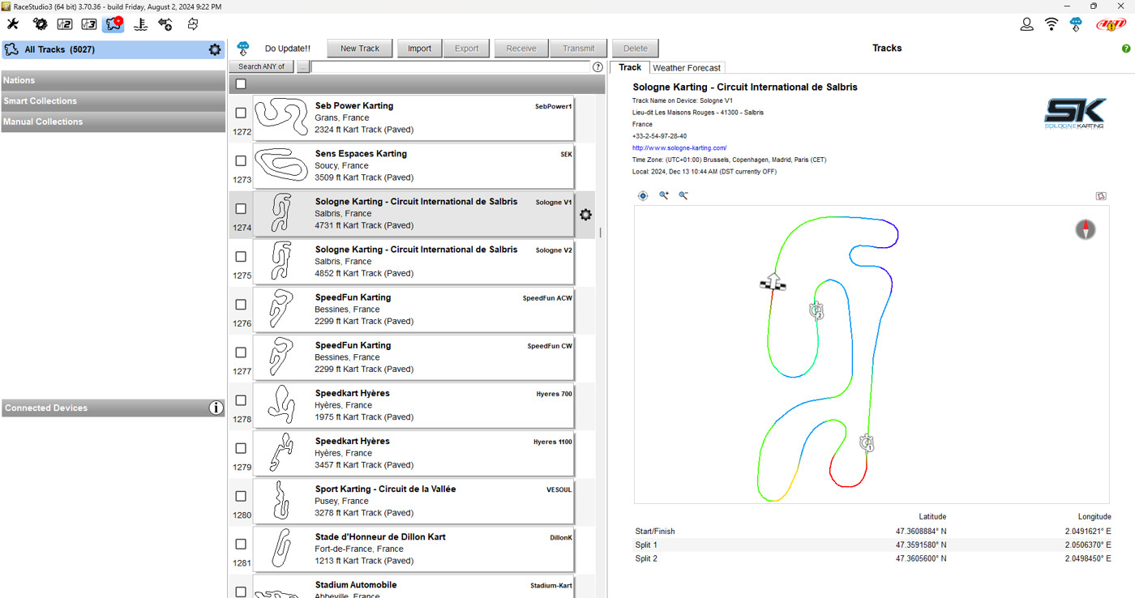The image size is (1135, 598).
Task: Check the VESOUL track checkbox
Action: pos(241,495)
